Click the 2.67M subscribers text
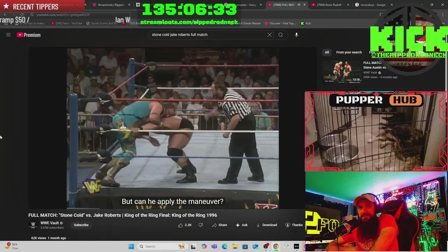 (52, 228)
